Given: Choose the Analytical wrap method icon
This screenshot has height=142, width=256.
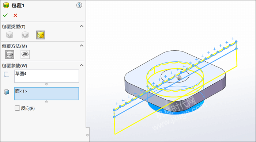Looking at the screenshot, I should click(x=10, y=54).
